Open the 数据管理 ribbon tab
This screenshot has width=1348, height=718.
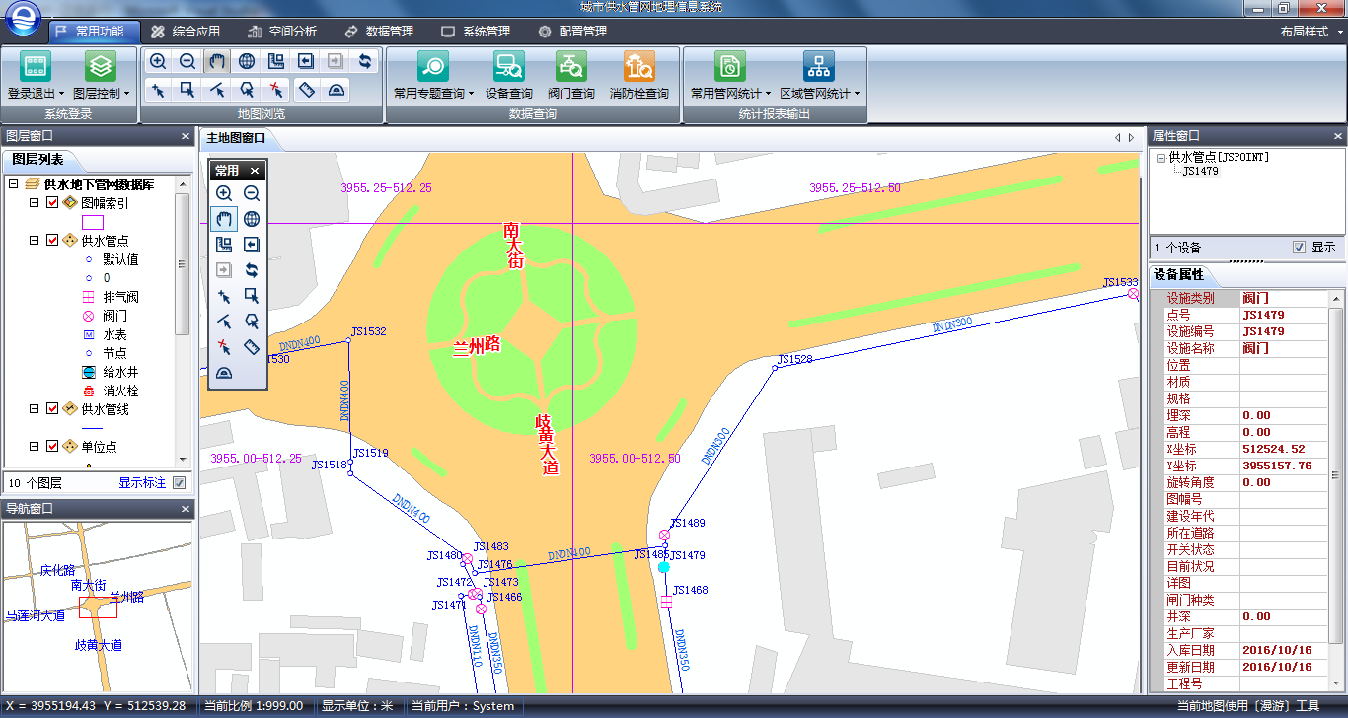pos(379,32)
